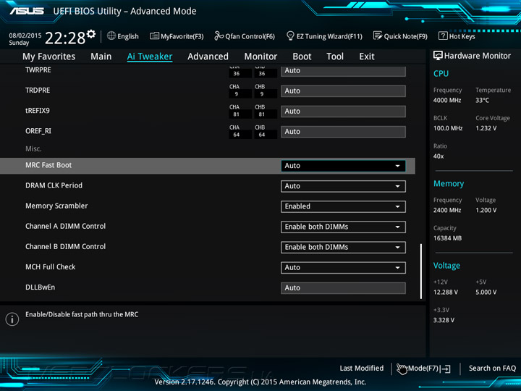The height and width of the screenshot is (391, 521).
Task: Open the clock settings gear icon
Action: pyautogui.click(x=91, y=34)
